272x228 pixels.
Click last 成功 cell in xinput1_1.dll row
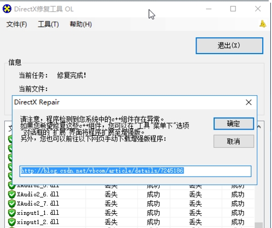coord(238,213)
